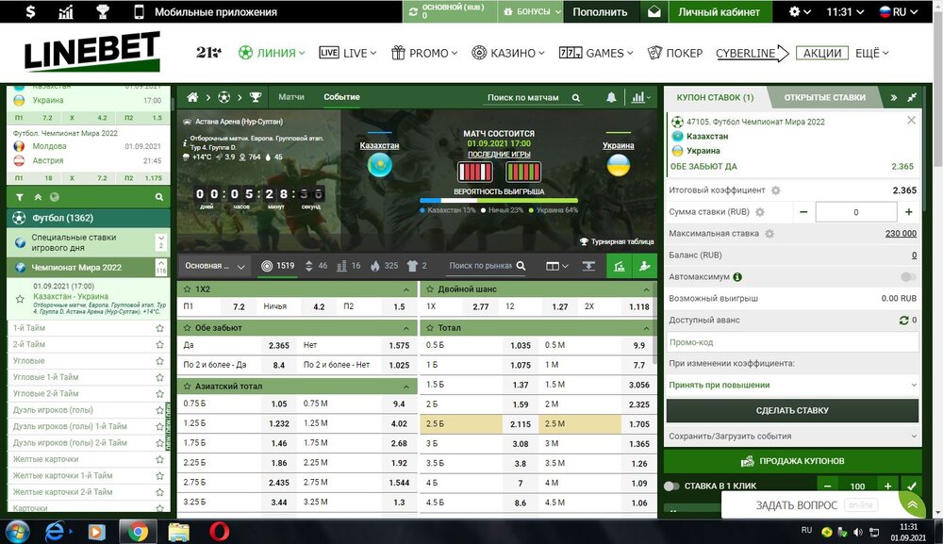Click the СДЕЛАТЬ СТАВКУ button
The width and height of the screenshot is (943, 544).
(x=793, y=410)
